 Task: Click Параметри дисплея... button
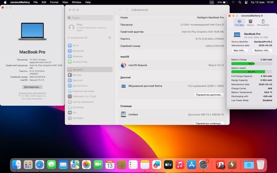(x=209, y=95)
